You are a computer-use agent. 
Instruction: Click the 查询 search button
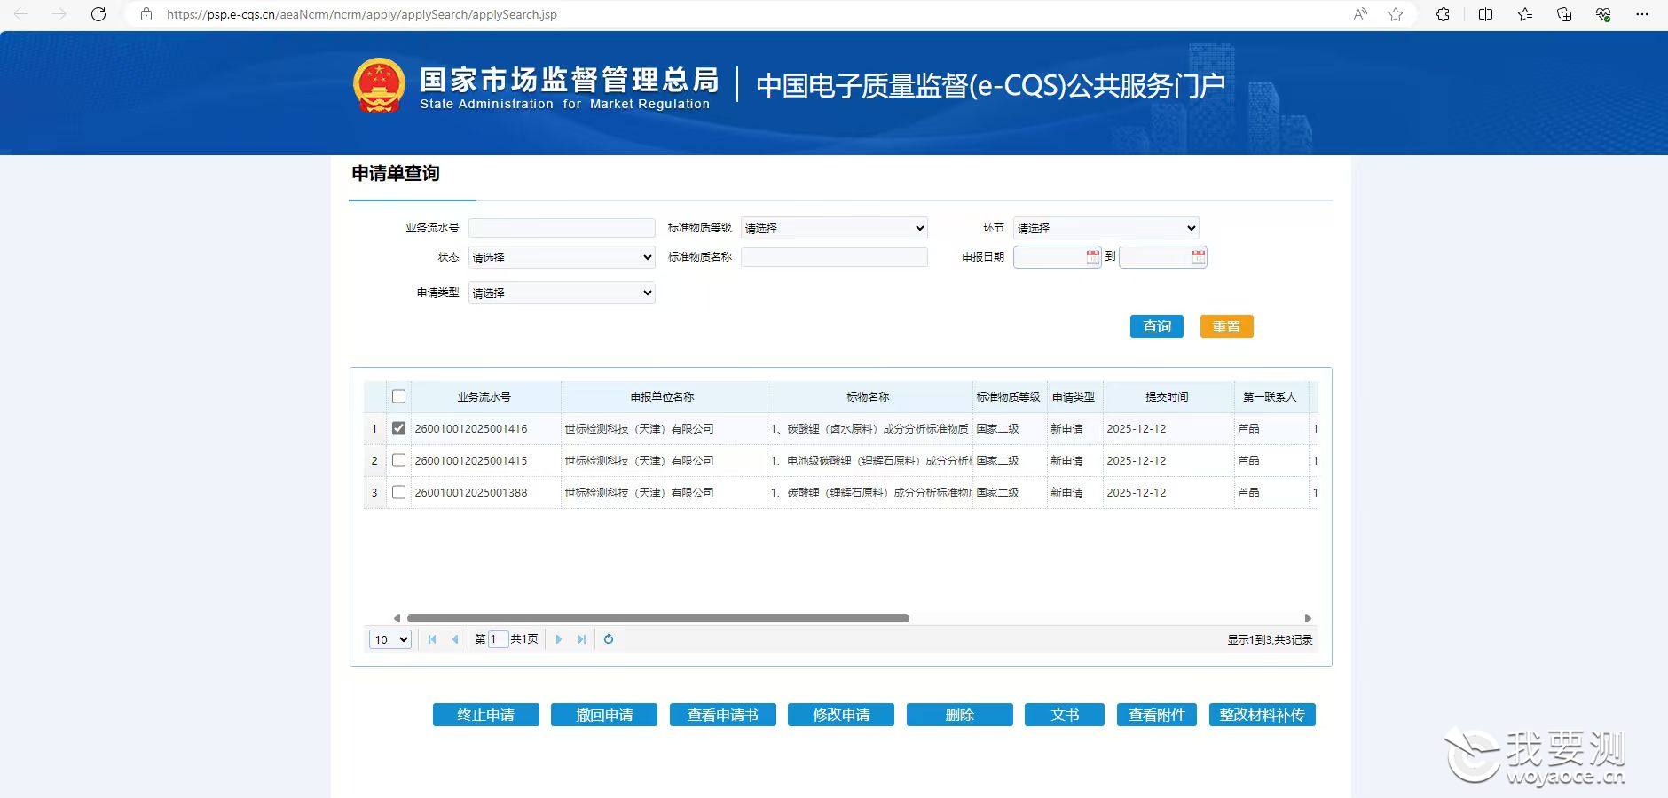pos(1156,326)
